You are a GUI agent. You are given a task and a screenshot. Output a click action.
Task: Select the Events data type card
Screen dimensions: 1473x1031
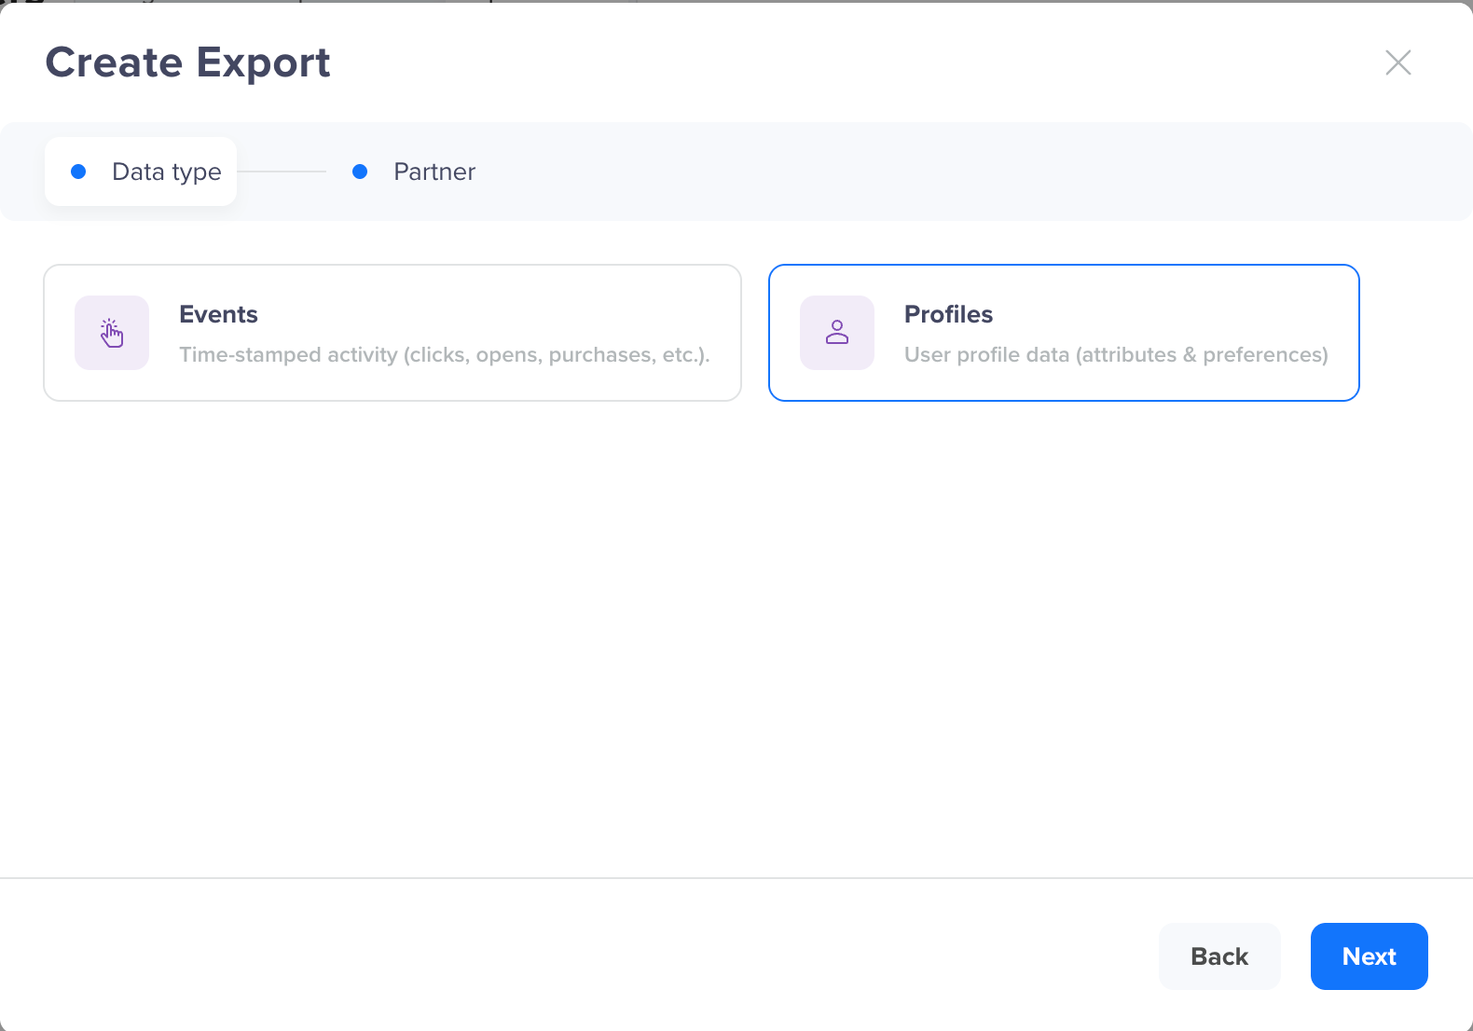coord(392,333)
